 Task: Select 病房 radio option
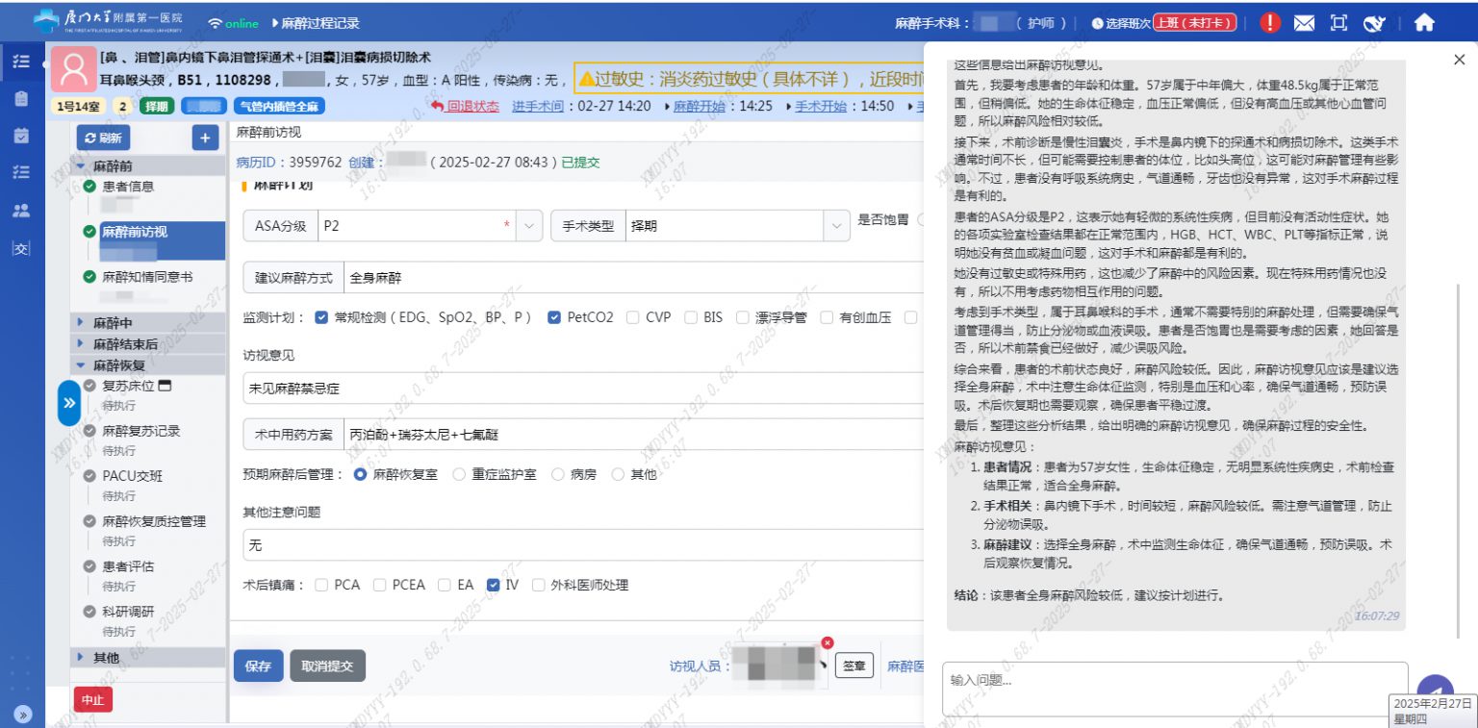click(x=558, y=474)
